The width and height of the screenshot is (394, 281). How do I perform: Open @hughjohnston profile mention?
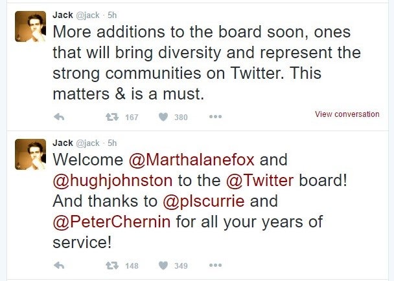coord(113,181)
